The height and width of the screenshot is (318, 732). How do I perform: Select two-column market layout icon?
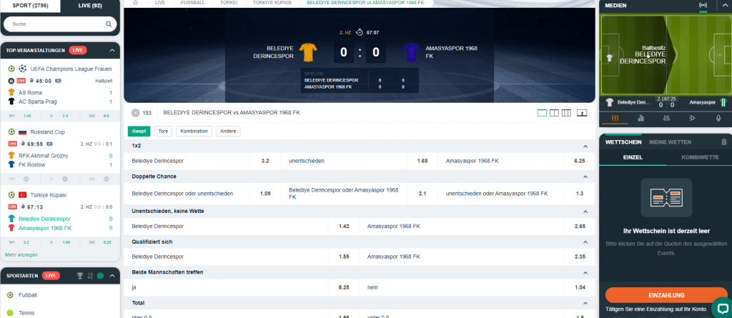[554, 112]
